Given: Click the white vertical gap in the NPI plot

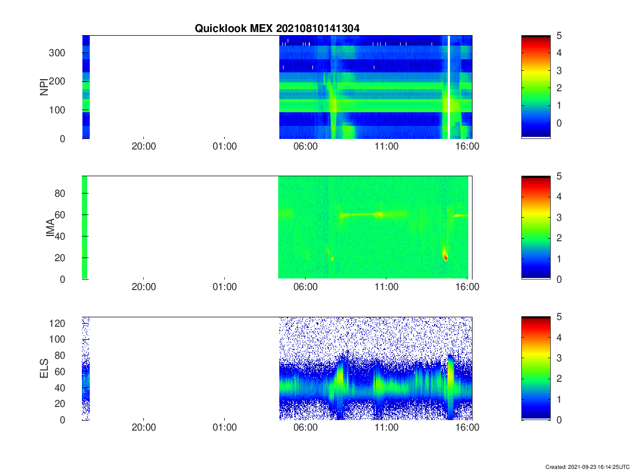Looking at the screenshot, I should click(x=449, y=87).
